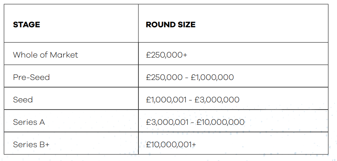The width and height of the screenshot is (337, 161).
Task: Click the Series A stage cell
Action: (71, 121)
